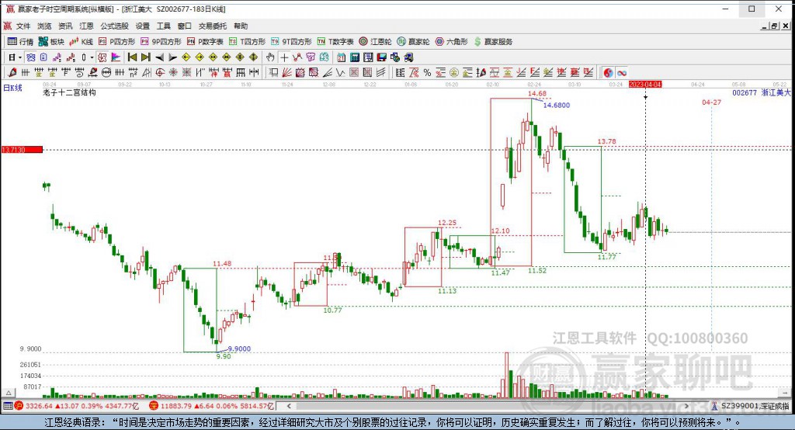Click the red compass-rose star icon

coord(173,72)
